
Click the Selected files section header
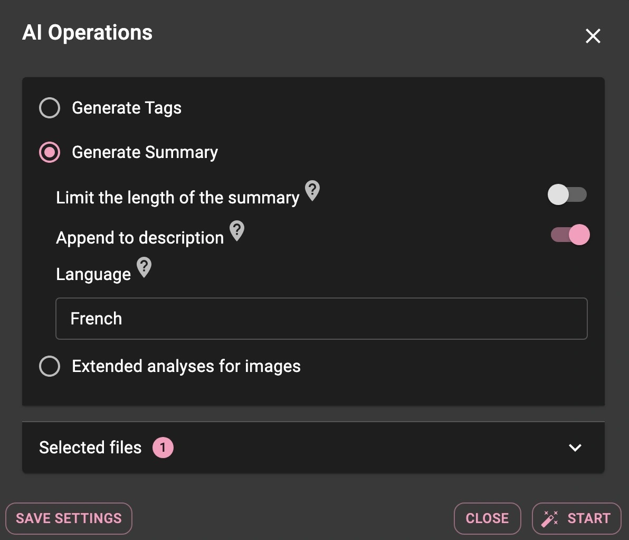[x=313, y=448]
